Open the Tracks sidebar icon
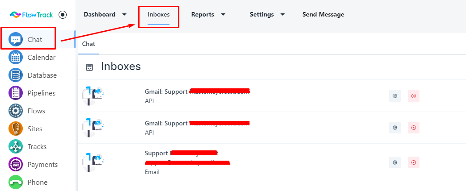The height and width of the screenshot is (191, 466). click(x=16, y=146)
